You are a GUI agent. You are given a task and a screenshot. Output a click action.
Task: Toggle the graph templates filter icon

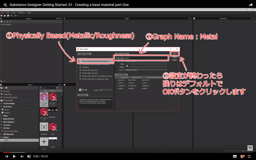pyautogui.click(x=80, y=90)
